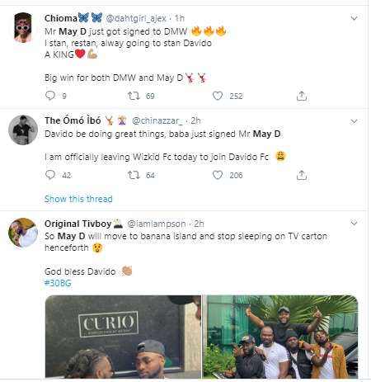Retweet Chioma's DMW signing tweet

point(134,96)
